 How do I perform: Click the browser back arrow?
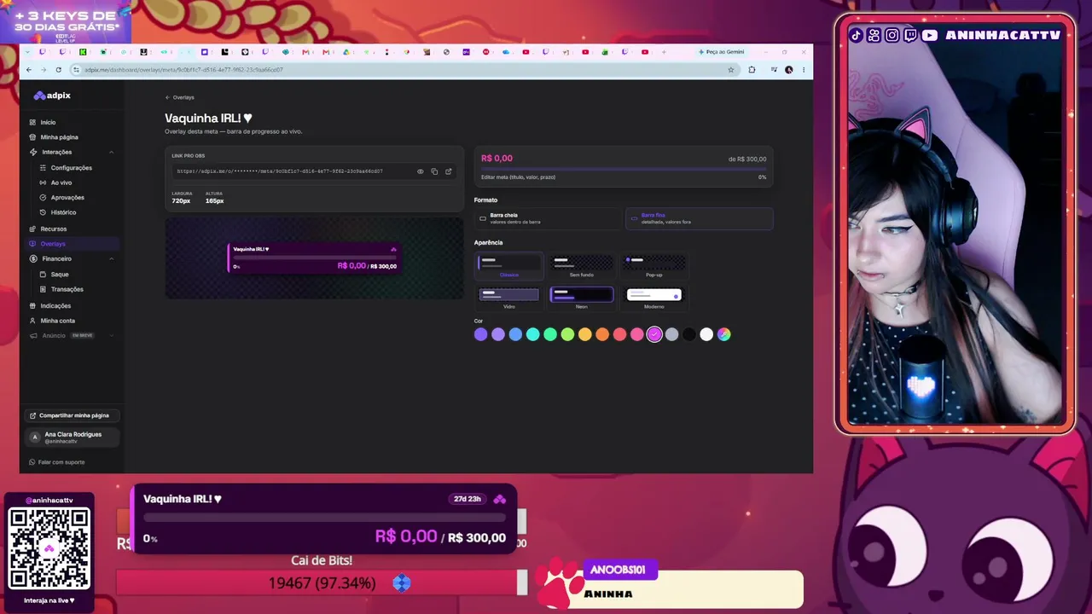pos(29,70)
